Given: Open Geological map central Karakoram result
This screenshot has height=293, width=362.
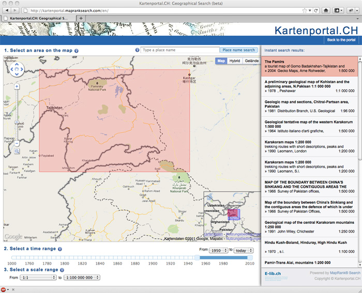Looking at the screenshot, I should tap(309, 227).
